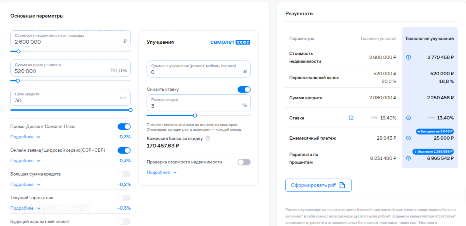
Task: Click info icon next to base rate 16,40%
Action: pos(351,118)
